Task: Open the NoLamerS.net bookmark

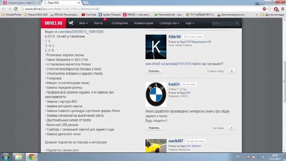Action: [x=169, y=15]
